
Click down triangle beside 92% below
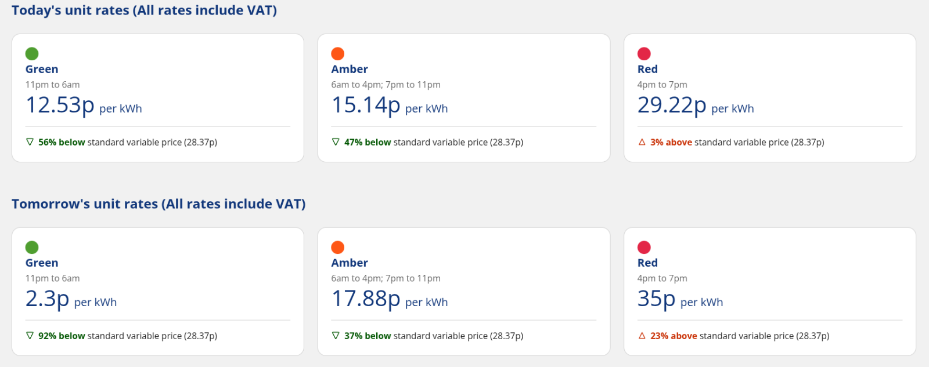click(30, 336)
